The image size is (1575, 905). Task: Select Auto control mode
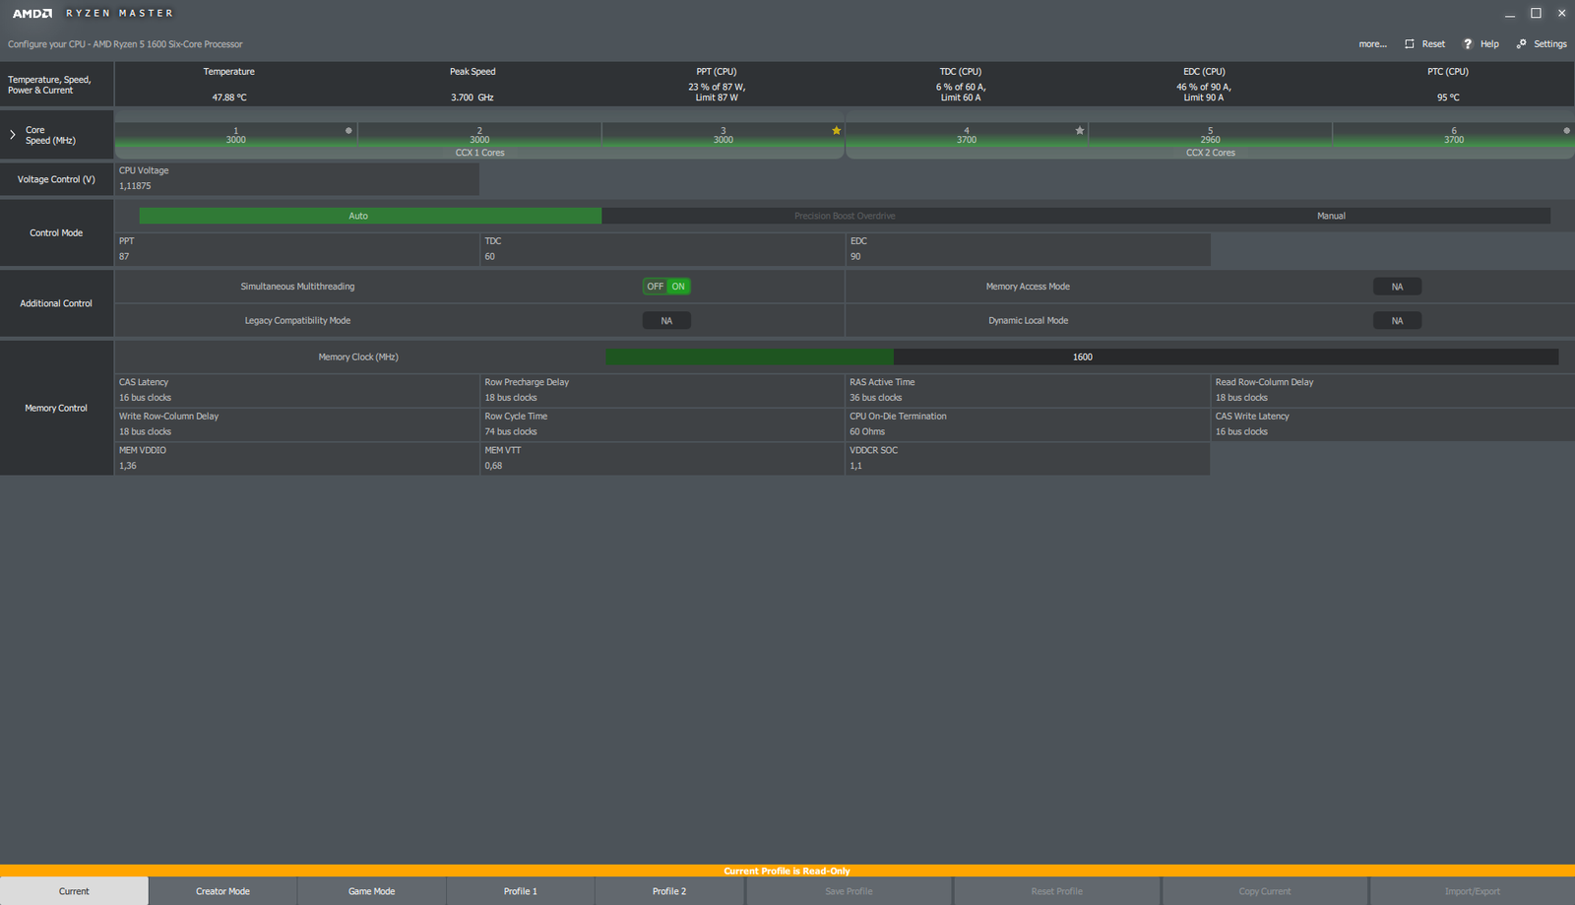[x=370, y=216]
